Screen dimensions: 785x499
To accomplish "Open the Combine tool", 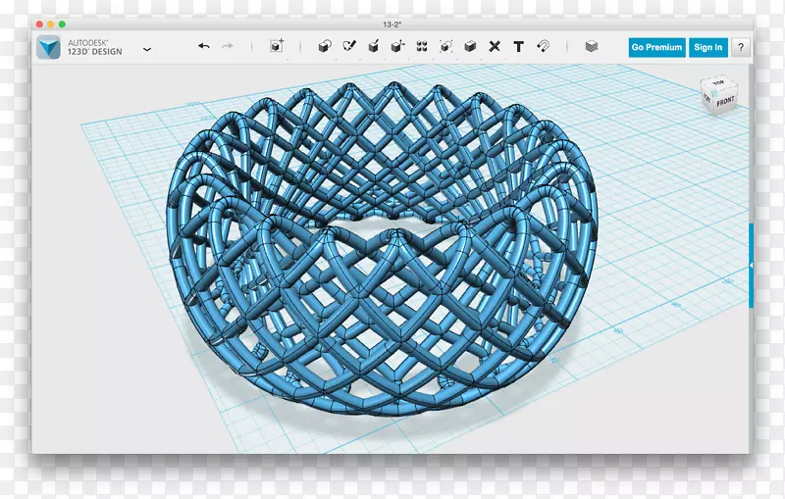I will 470,46.
